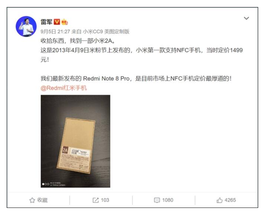Expand the post options chevron
Image resolution: width=263 pixels, height=212 pixels.
coord(246,18)
